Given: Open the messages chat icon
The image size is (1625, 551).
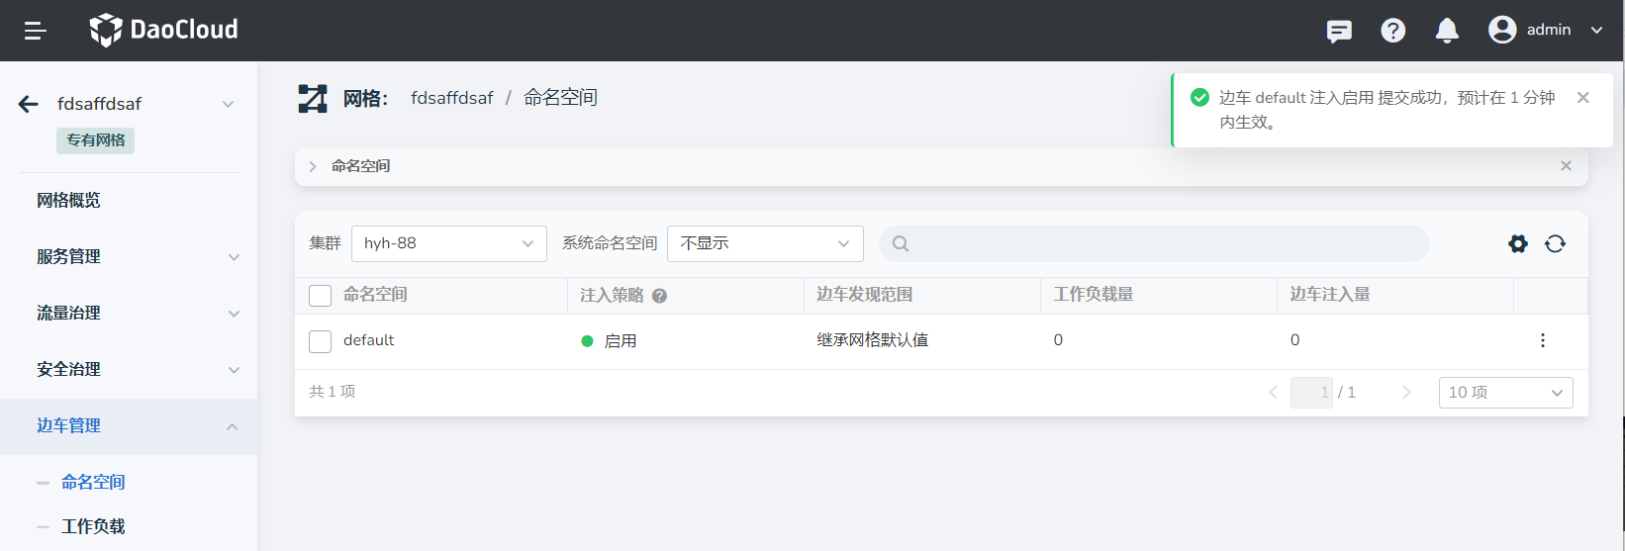Looking at the screenshot, I should pos(1339,31).
